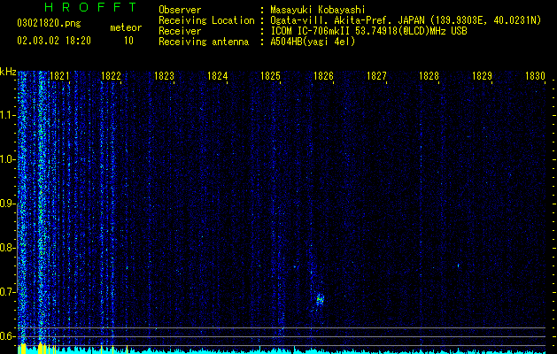Click the meteor count value 10
Viewport: 557px width, 354px height.
pos(128,41)
